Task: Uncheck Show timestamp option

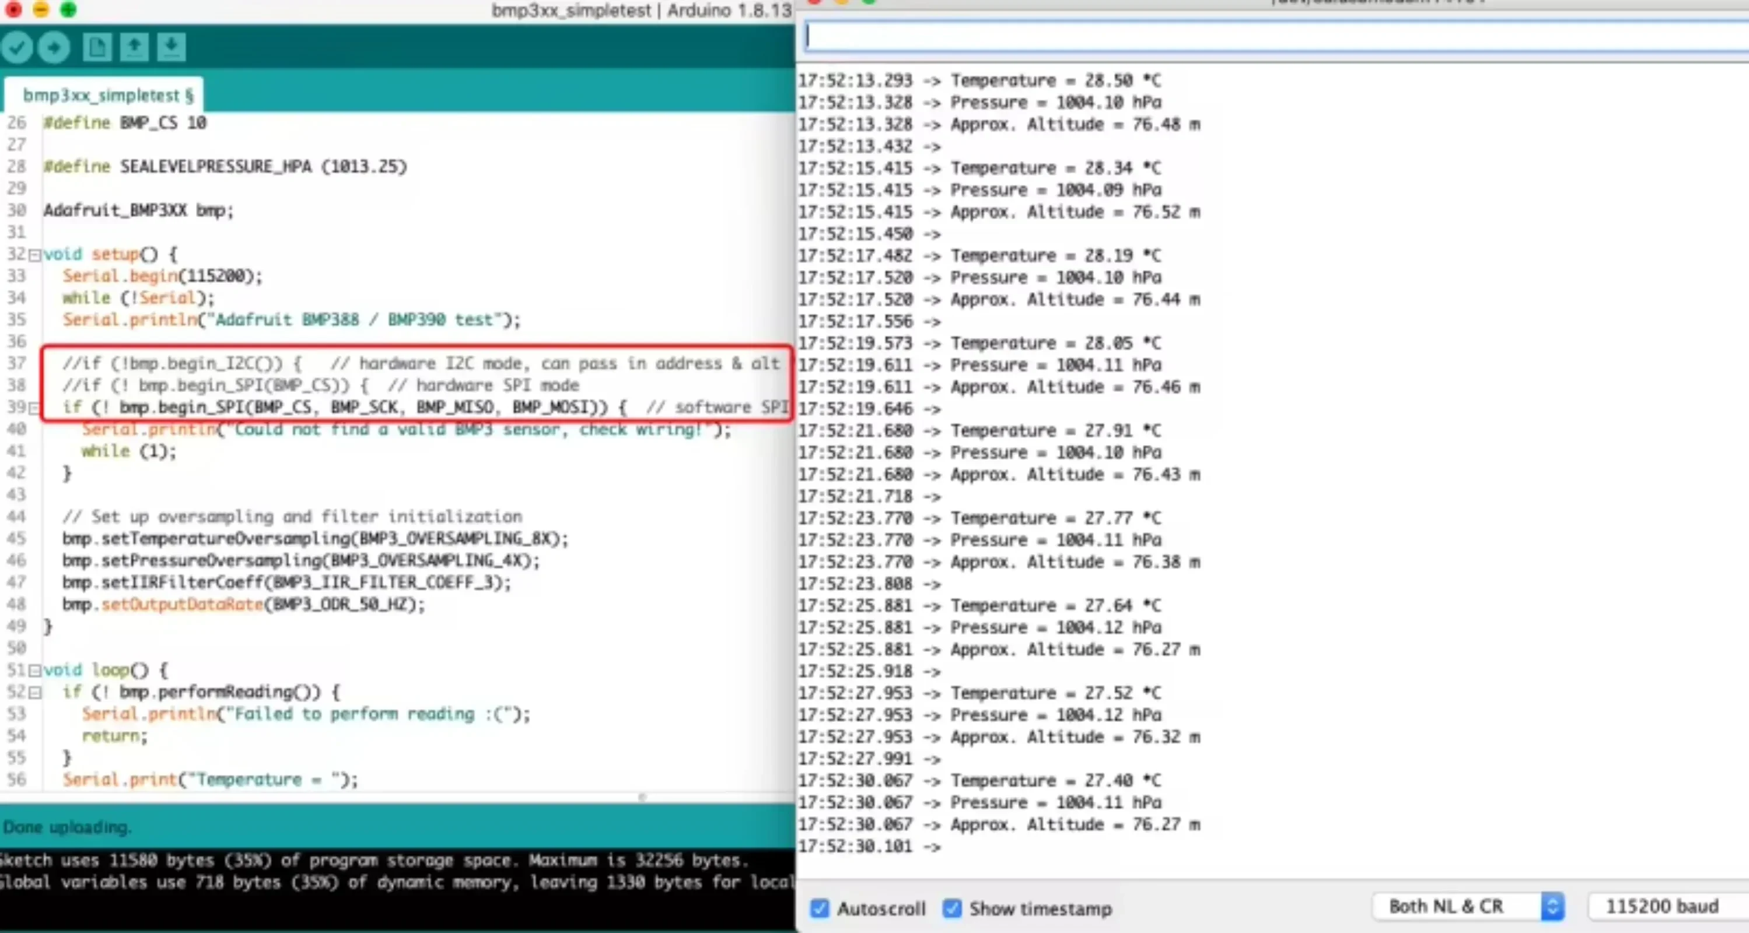Action: 952,908
